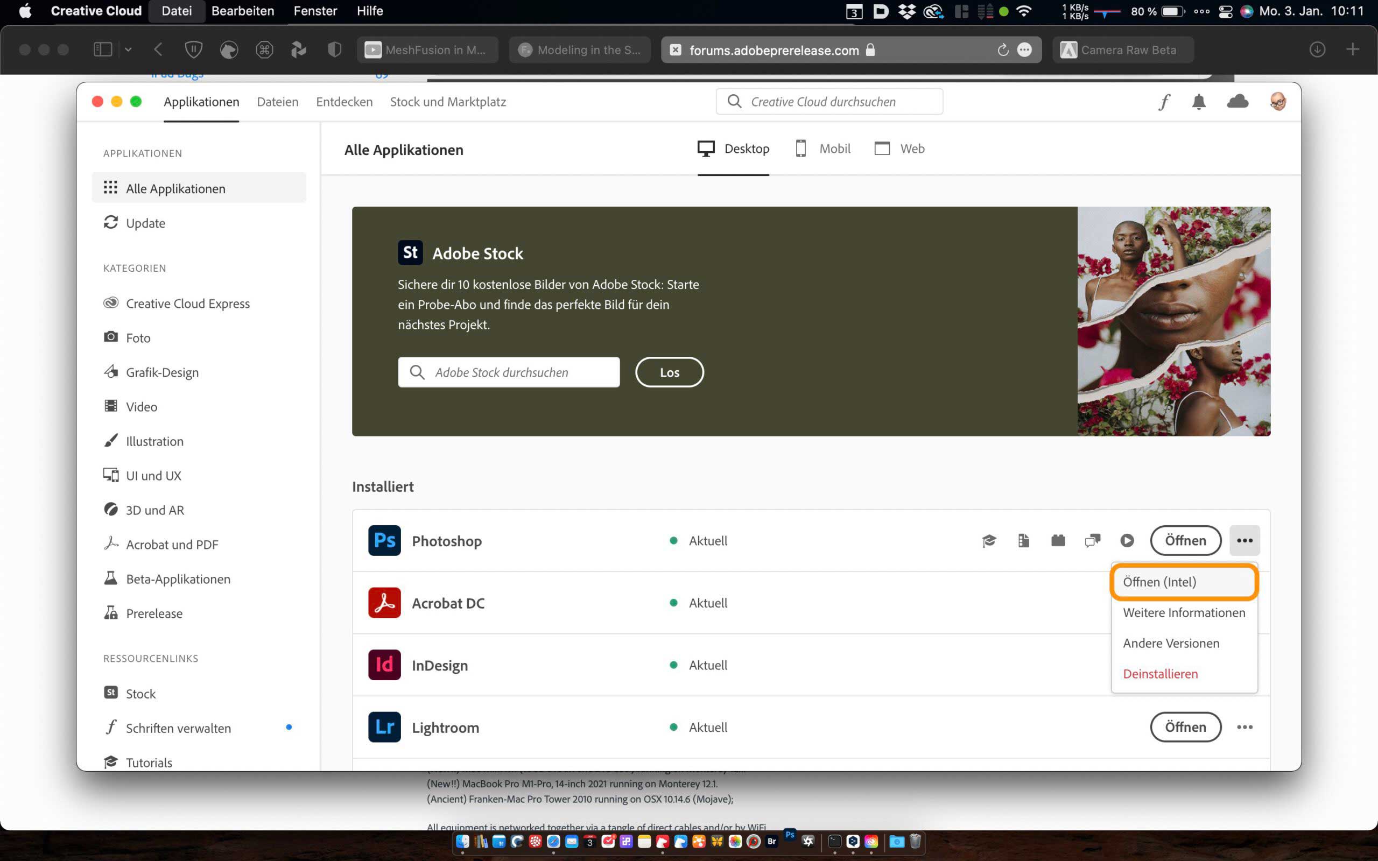Image resolution: width=1378 pixels, height=861 pixels.
Task: Click Photoshop plugins briefcase icon
Action: tap(1058, 540)
